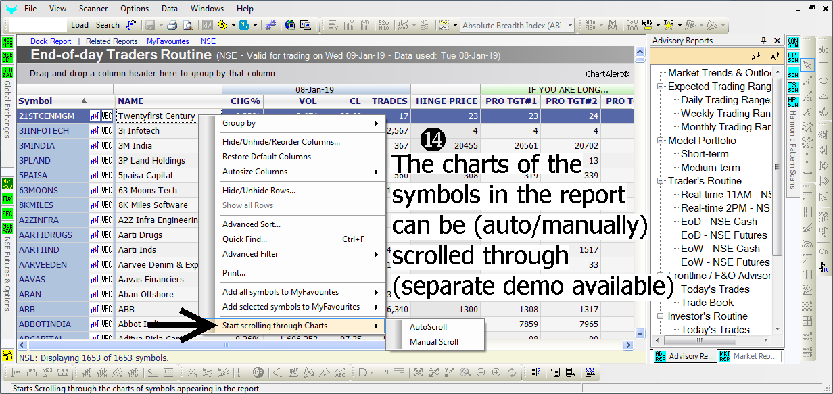Click the symbol input field in toolbar
Image resolution: width=833 pixels, height=394 pixels.
point(39,25)
